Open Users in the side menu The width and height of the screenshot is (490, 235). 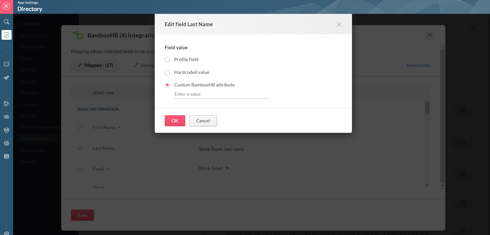pos(25,58)
